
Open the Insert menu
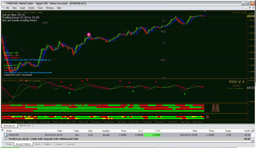[23, 8]
